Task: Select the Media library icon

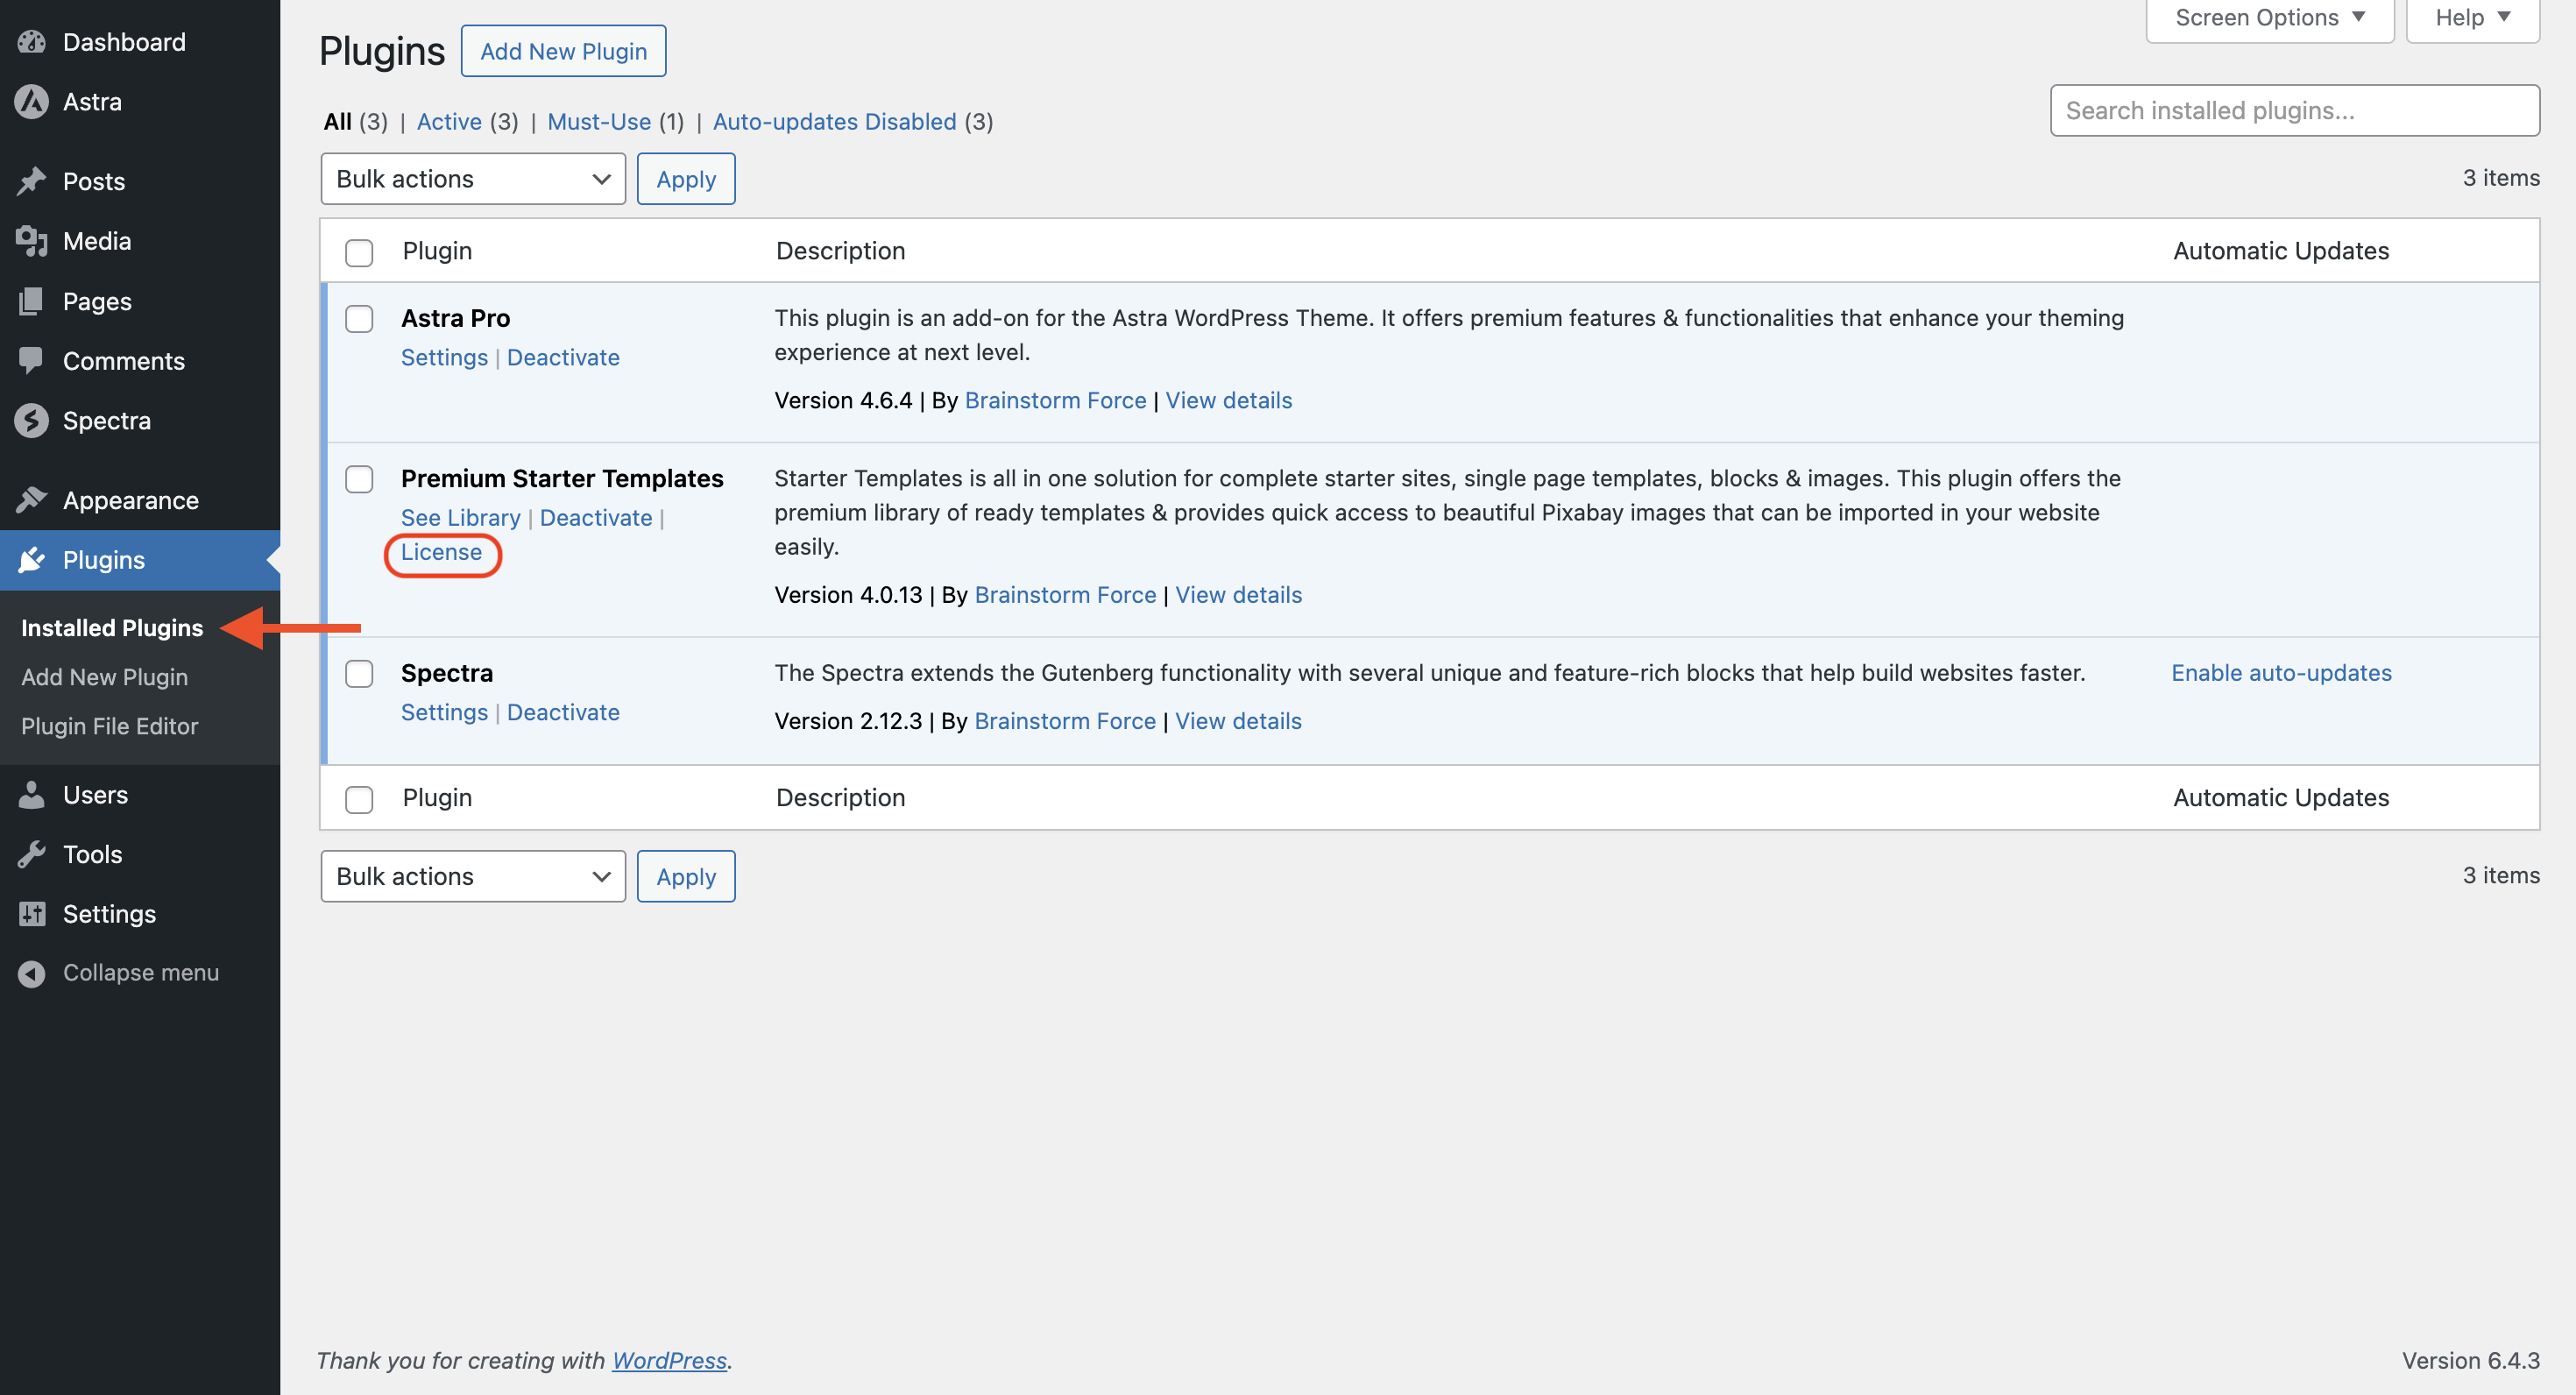Action: (31, 240)
